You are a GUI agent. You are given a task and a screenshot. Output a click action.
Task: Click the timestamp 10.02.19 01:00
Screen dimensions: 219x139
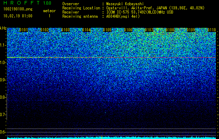(18, 16)
